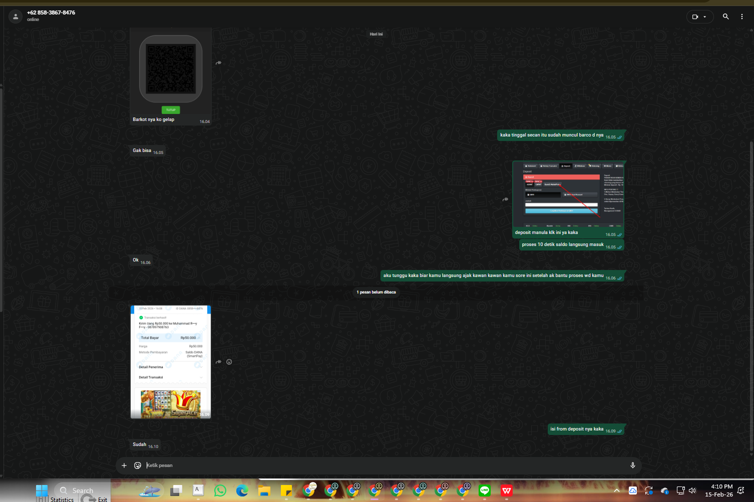Screen dimensions: 754x502
Task: Open the notifications bell icon
Action: coord(741,490)
